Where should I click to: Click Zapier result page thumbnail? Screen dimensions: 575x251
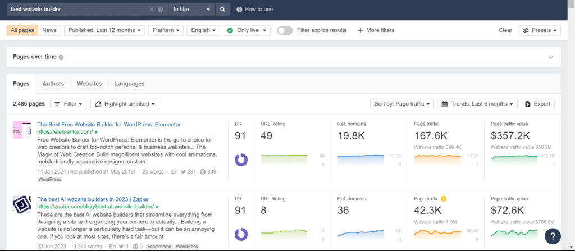click(22, 205)
